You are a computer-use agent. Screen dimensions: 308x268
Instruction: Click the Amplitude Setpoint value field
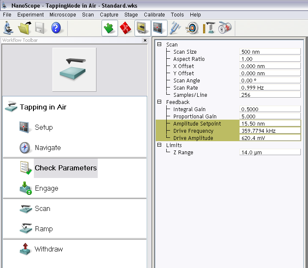pyautogui.click(x=269, y=124)
